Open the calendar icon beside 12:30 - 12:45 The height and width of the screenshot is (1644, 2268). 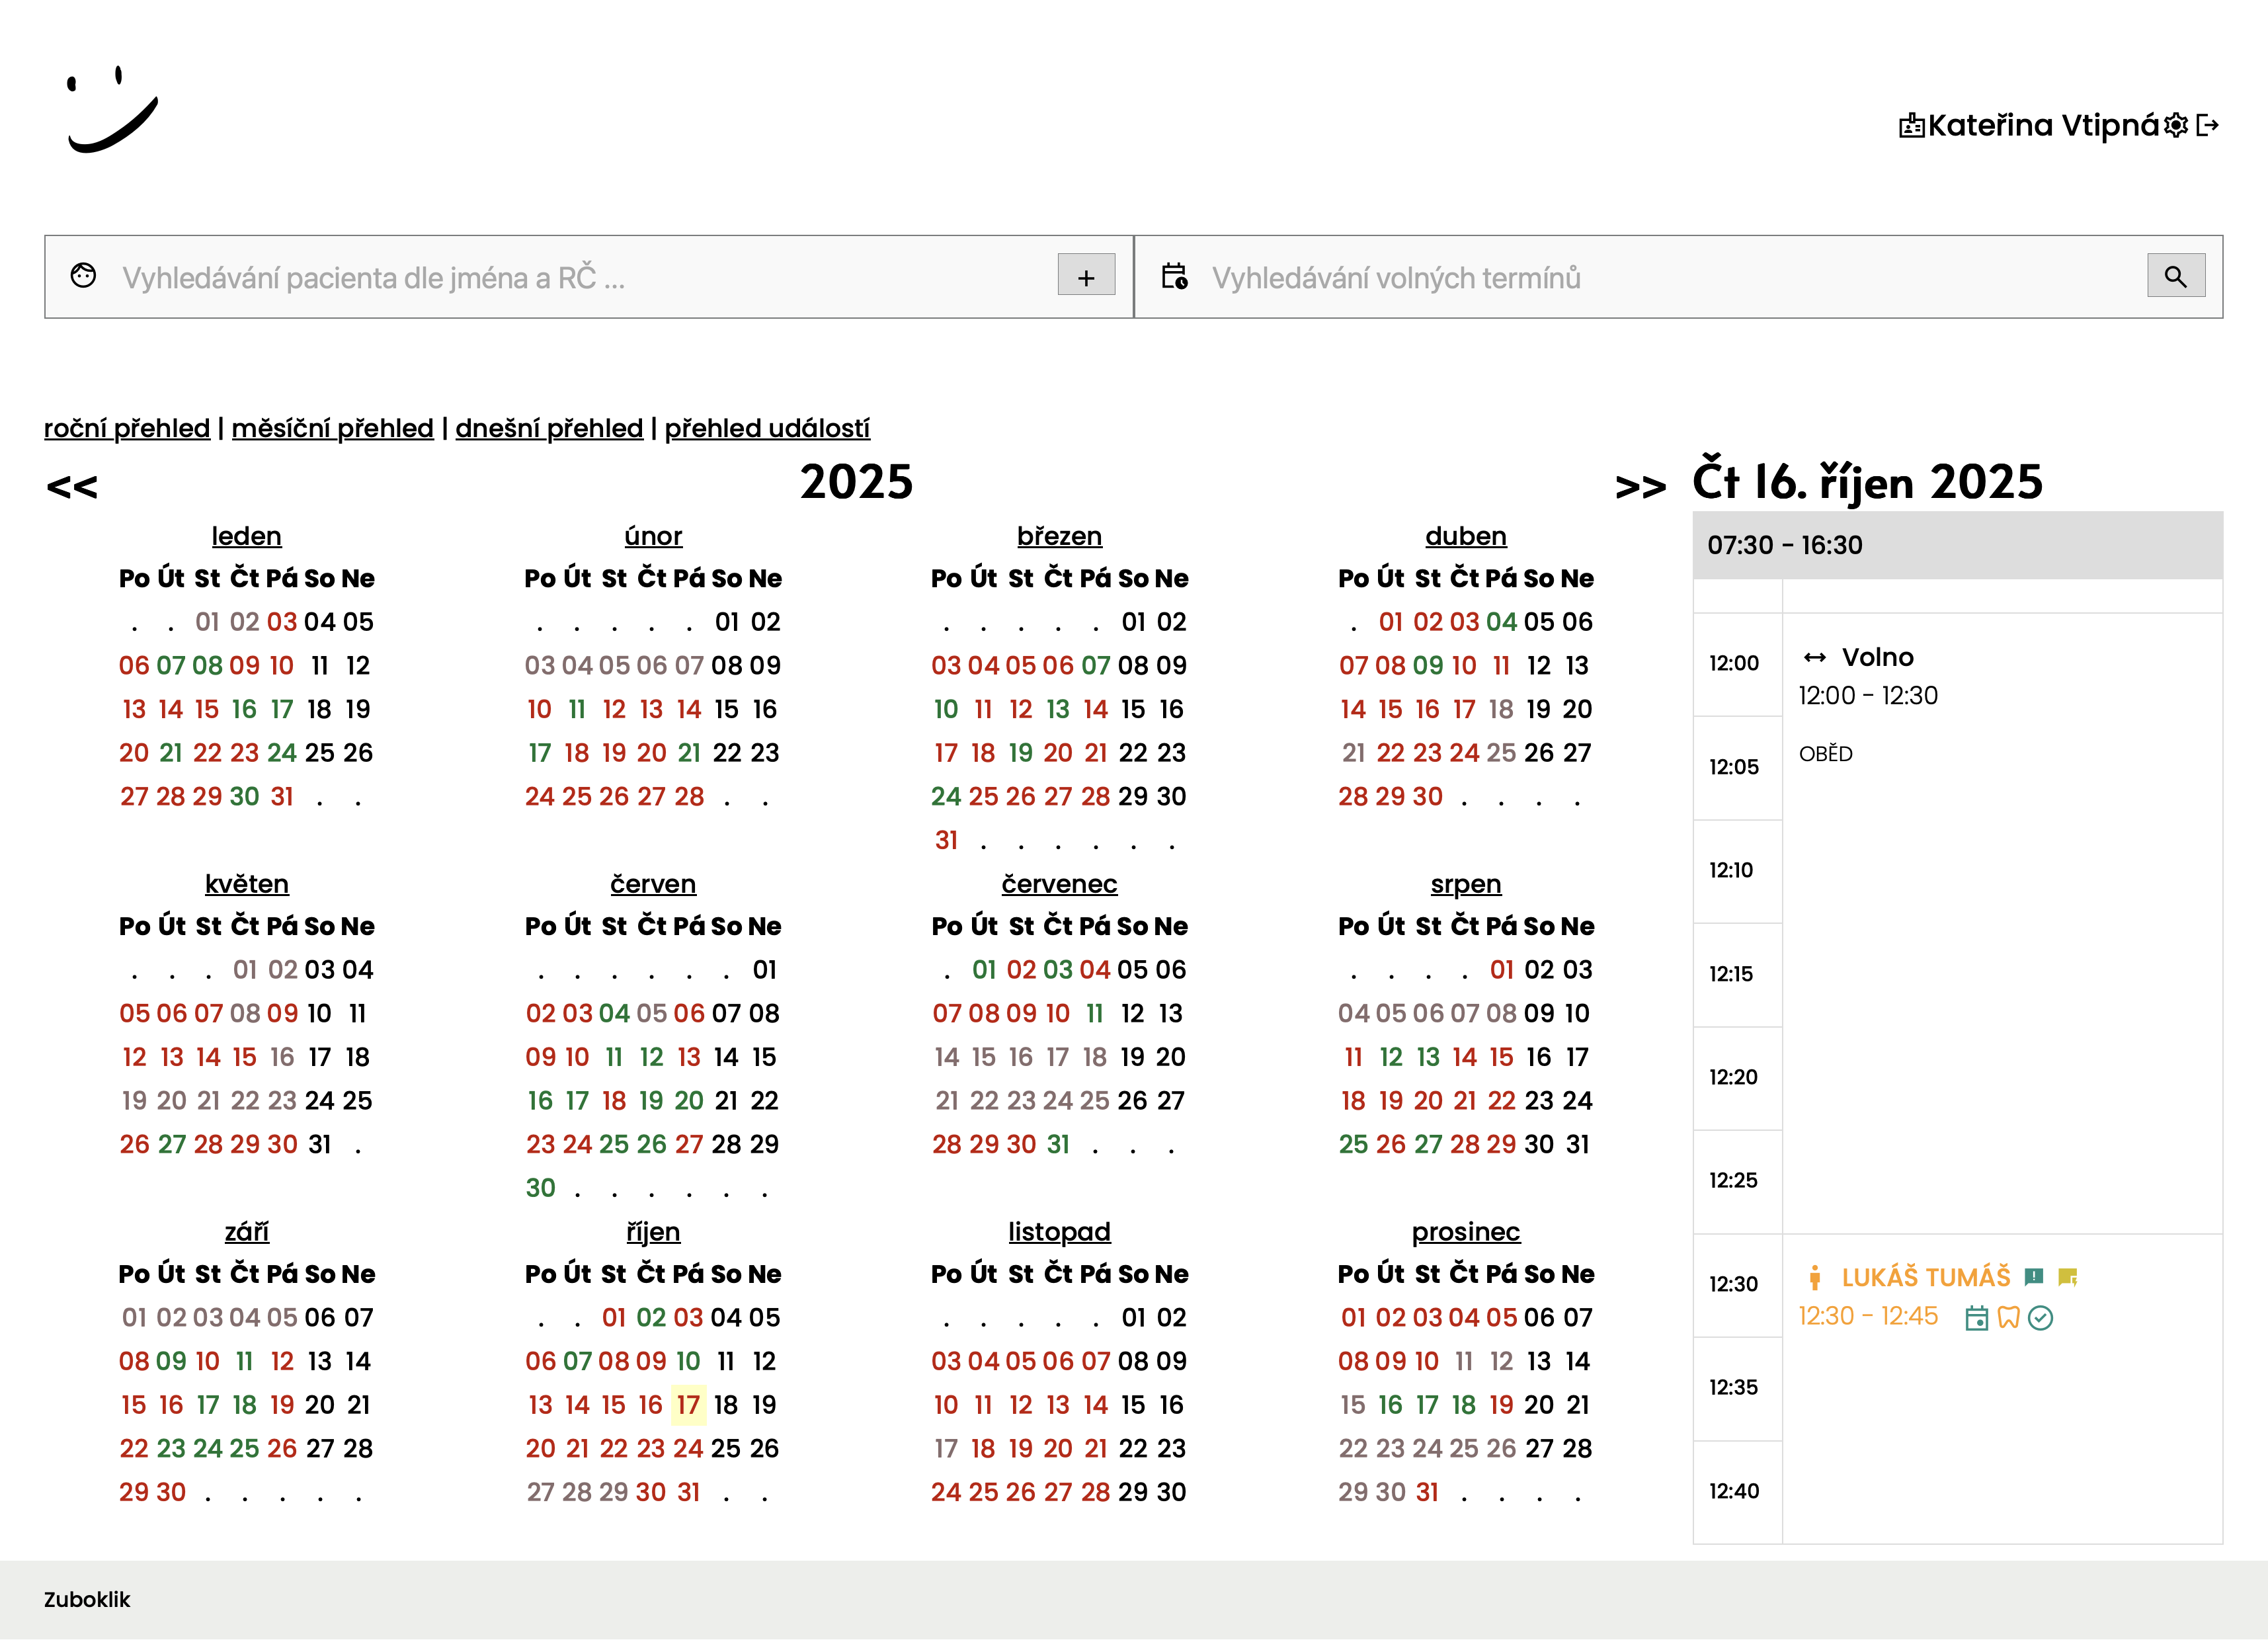pos(1976,1318)
